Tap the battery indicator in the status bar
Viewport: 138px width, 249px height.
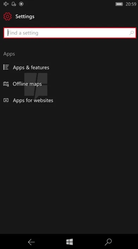(119, 4)
